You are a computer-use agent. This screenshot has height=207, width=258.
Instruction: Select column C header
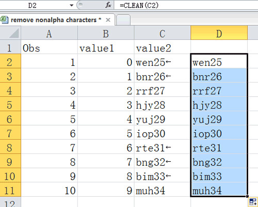(163, 33)
